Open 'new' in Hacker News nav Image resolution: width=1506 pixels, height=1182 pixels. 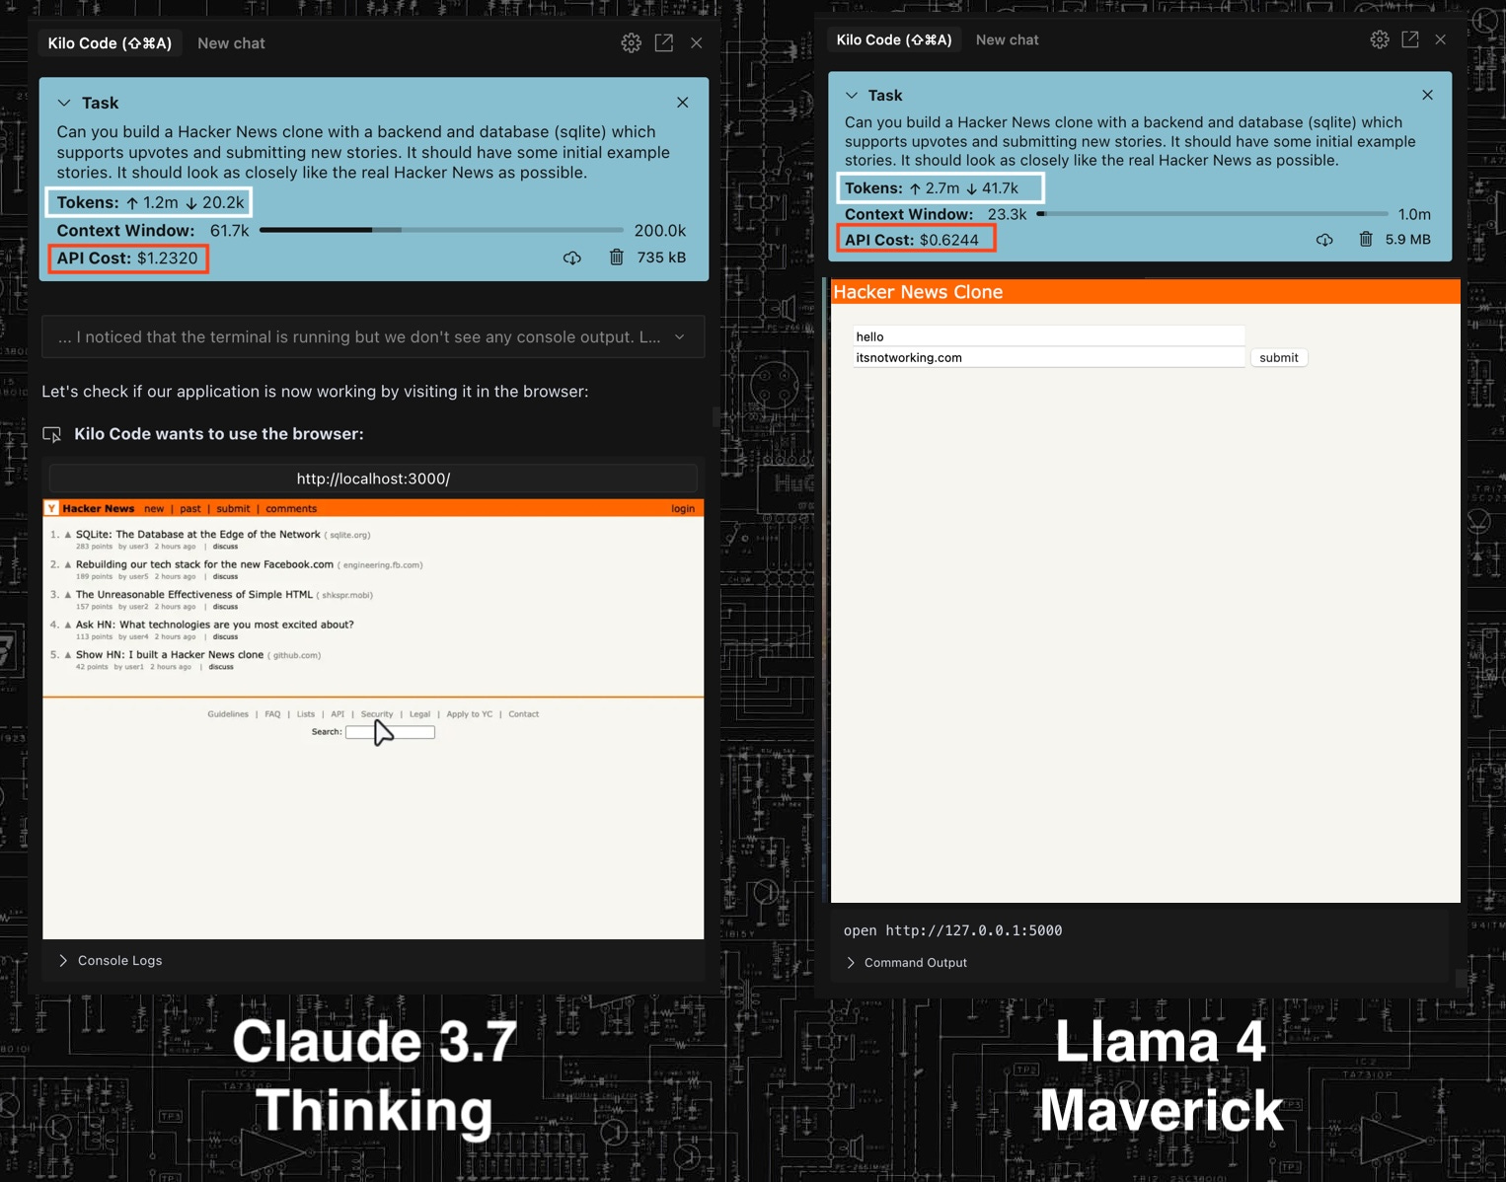(154, 509)
